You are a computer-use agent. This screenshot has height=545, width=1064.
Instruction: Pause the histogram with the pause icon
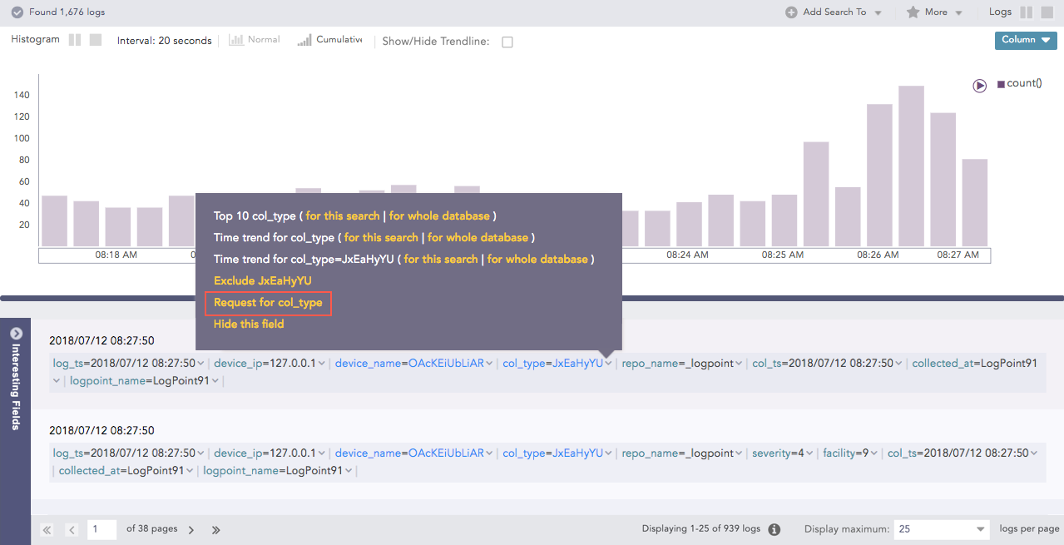75,40
